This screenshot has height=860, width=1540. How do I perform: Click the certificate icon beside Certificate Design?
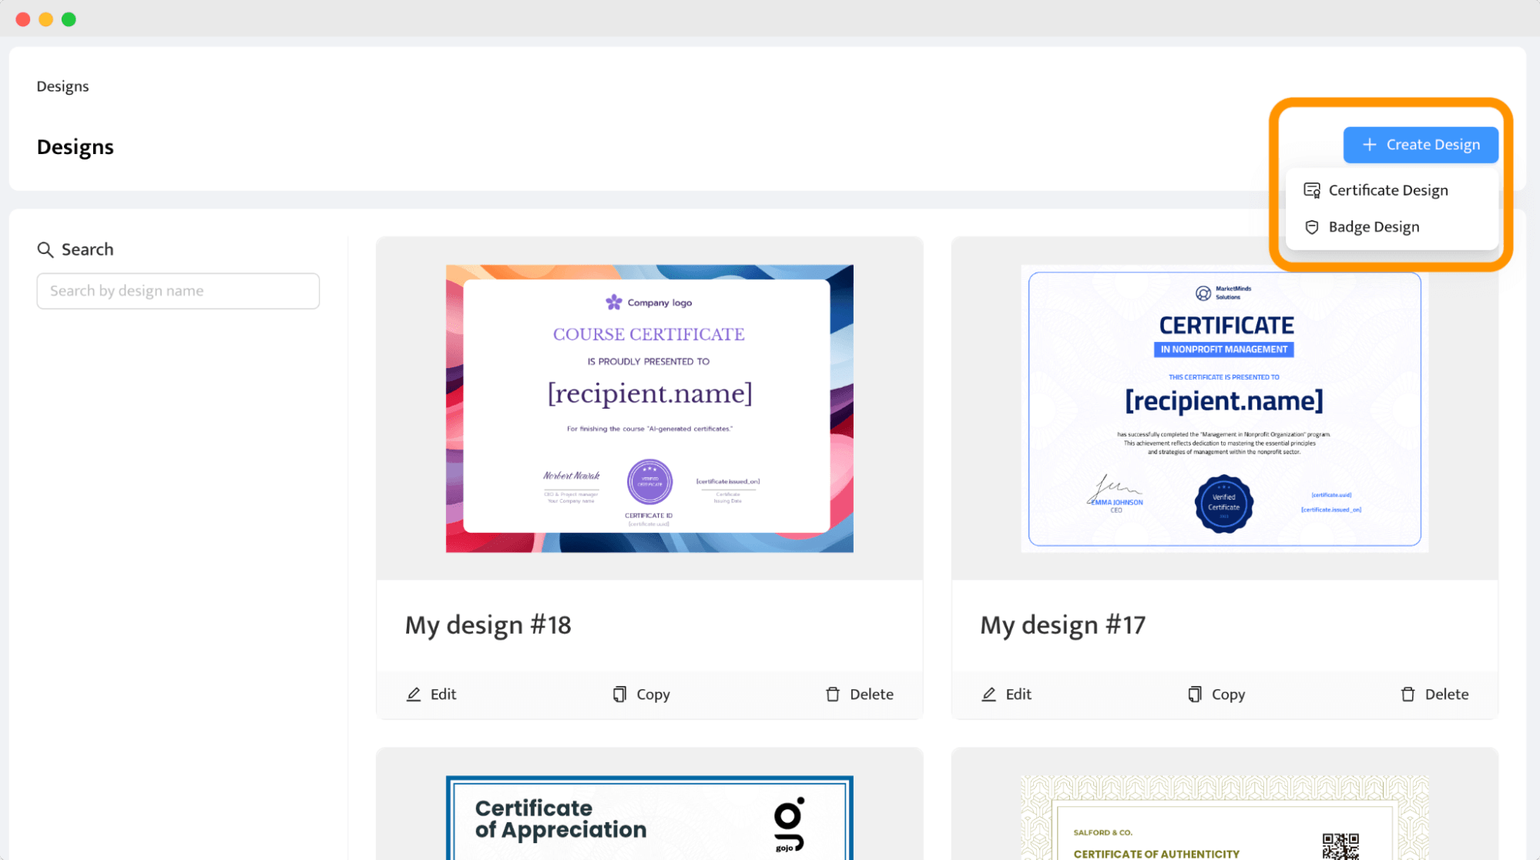pyautogui.click(x=1312, y=190)
